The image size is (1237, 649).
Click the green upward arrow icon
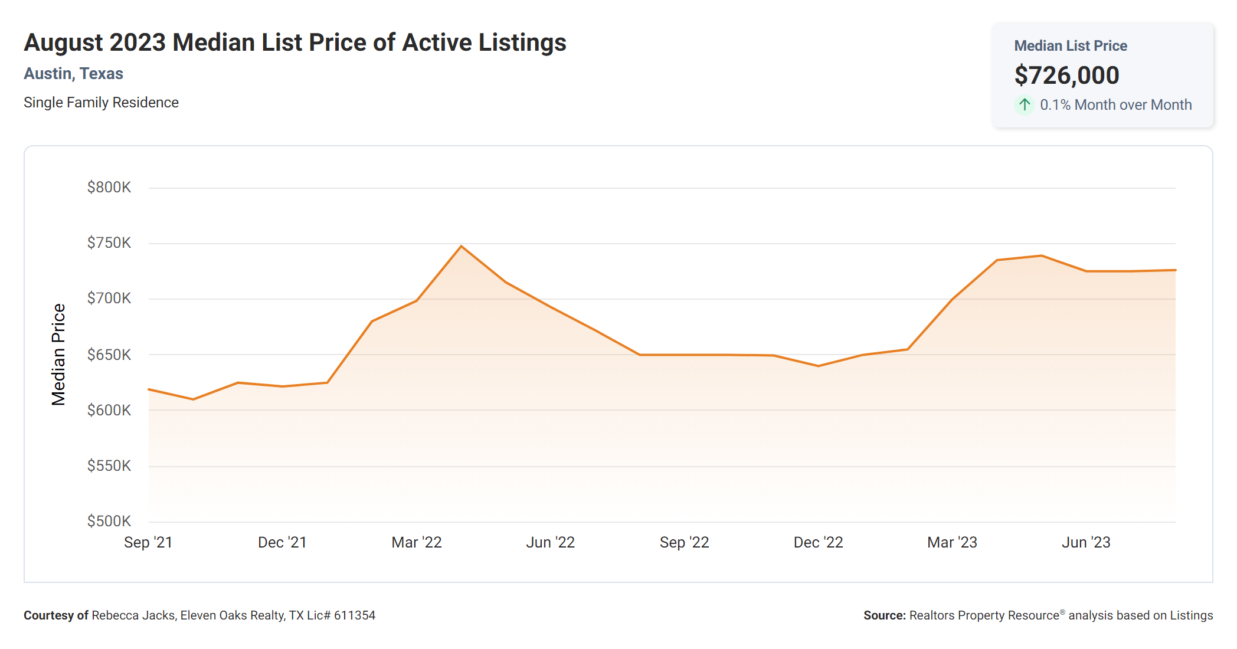(x=1025, y=105)
